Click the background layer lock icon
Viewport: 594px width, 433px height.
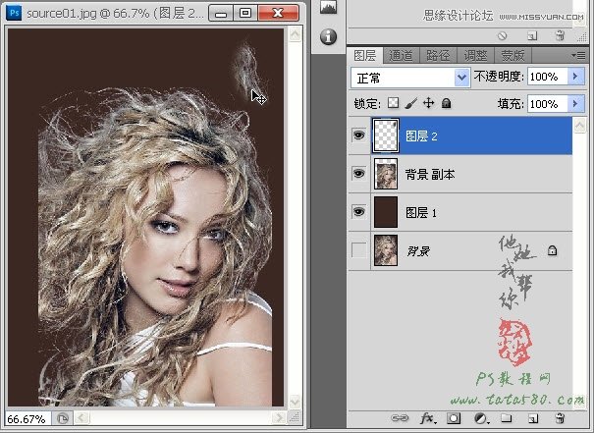point(552,250)
